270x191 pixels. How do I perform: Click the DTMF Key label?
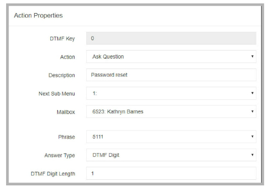coord(62,39)
